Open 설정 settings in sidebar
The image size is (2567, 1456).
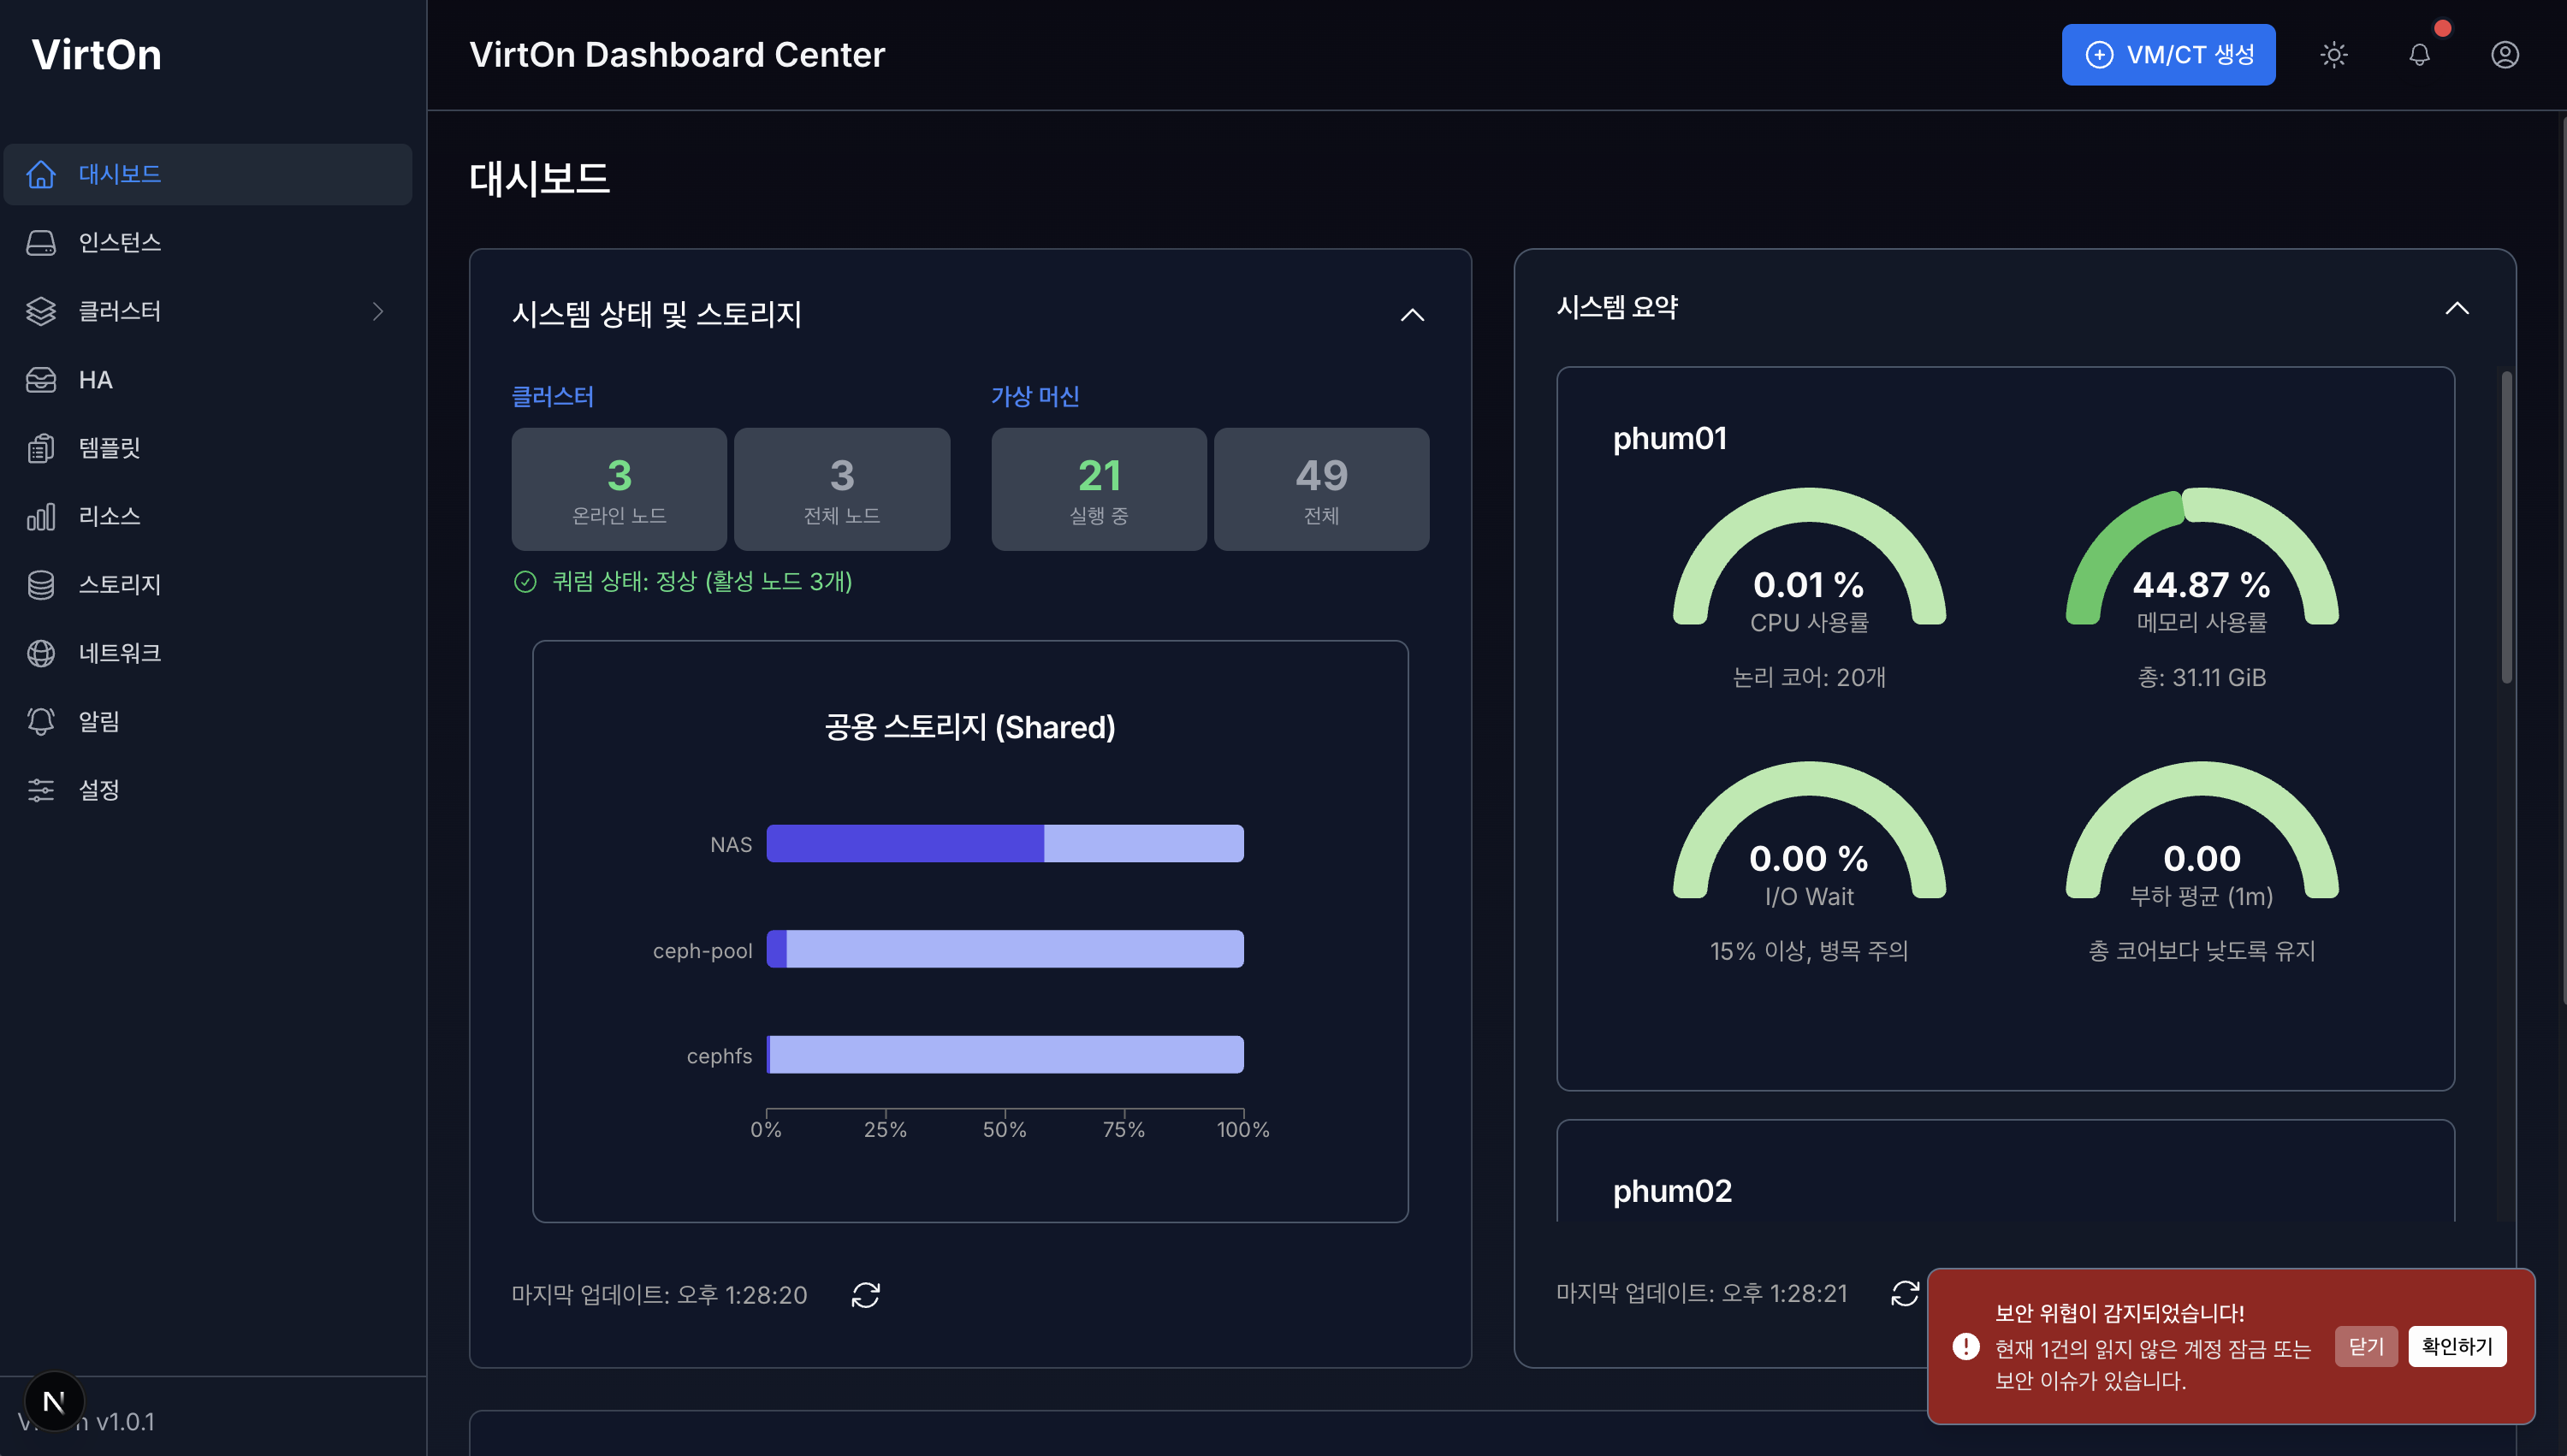coord(99,790)
